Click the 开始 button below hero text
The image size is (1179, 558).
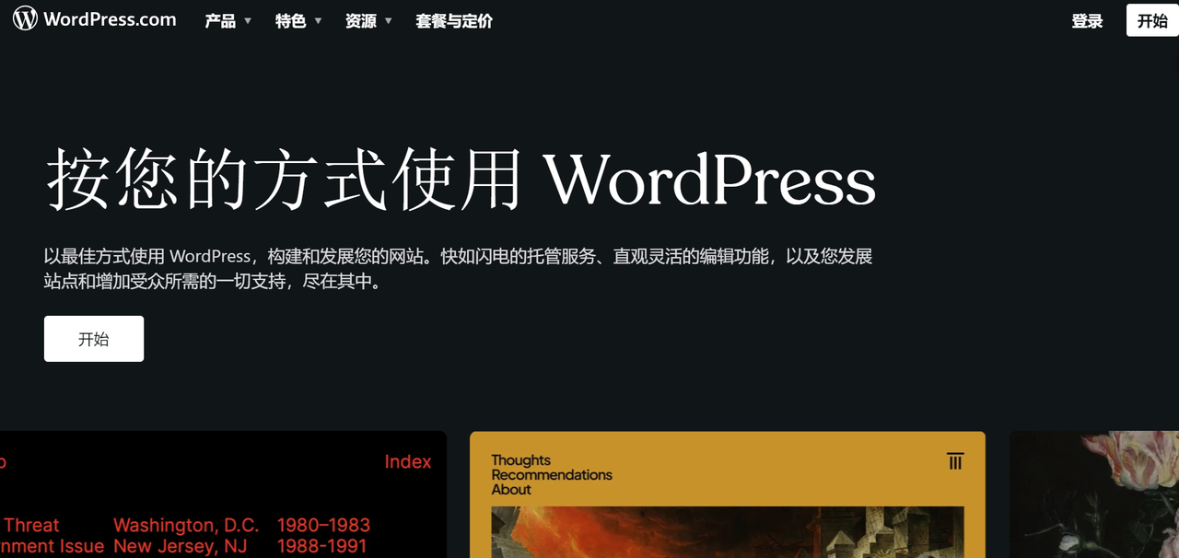(94, 339)
